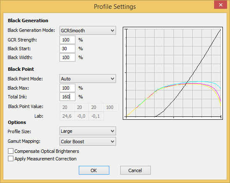Open the Profile Size dropdown
Screen dimensions: 230x183
click(88, 131)
